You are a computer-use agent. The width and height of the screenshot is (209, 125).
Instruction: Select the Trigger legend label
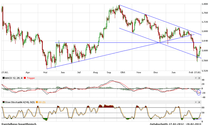31,78
